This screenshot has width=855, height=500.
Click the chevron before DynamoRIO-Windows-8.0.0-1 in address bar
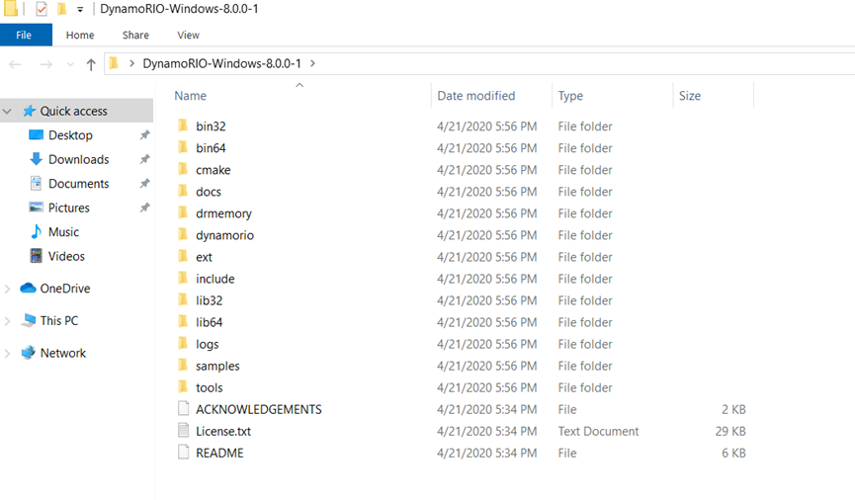click(x=131, y=64)
